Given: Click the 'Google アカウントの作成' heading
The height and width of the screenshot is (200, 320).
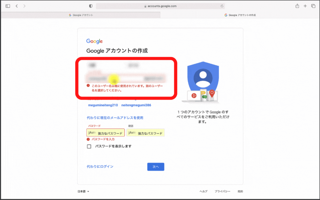Looking at the screenshot, I should pos(117,51).
